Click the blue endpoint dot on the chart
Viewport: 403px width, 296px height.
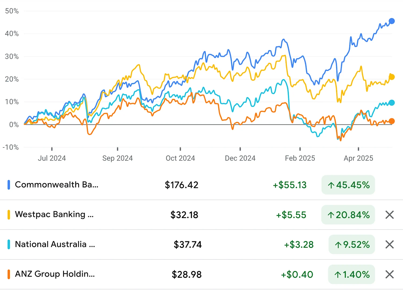click(392, 20)
